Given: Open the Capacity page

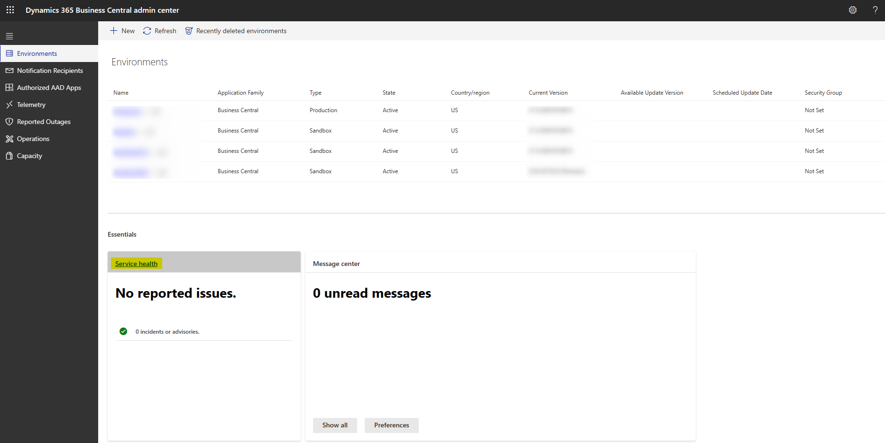Looking at the screenshot, I should click(x=49, y=156).
